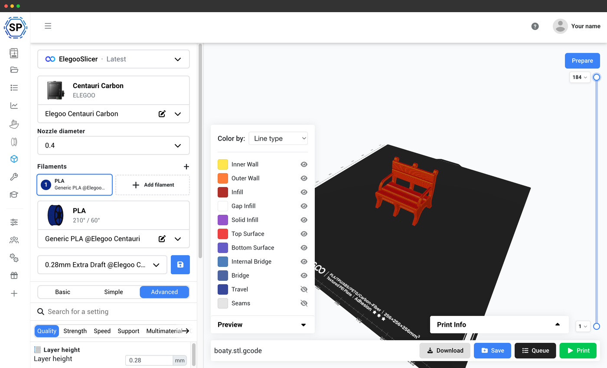The image size is (607, 368).
Task: Click the plus icon at sidebar bottom
Action: coord(14,293)
